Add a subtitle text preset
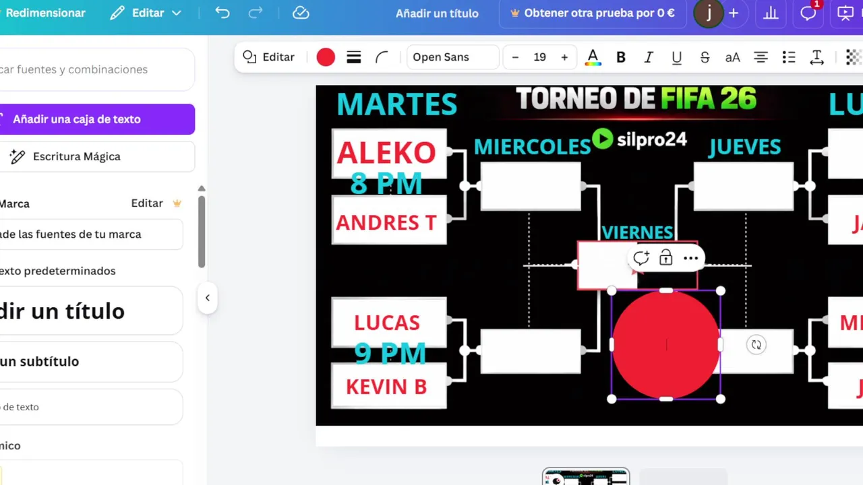863x485 pixels. point(91,362)
